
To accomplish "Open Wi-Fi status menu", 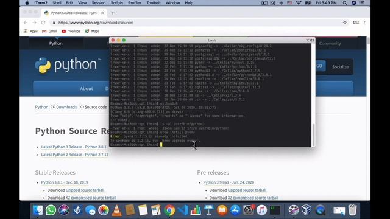I will (299, 3).
